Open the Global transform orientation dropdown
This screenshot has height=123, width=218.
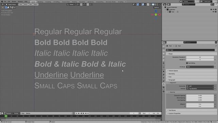coord(71,4)
